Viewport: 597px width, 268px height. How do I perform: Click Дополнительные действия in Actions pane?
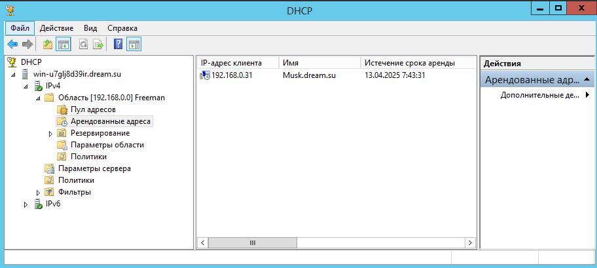point(540,95)
